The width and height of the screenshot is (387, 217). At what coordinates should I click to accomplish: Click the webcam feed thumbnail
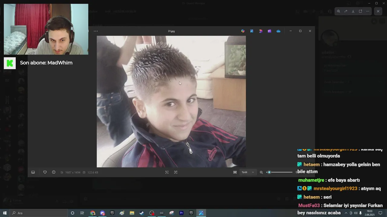(x=46, y=29)
